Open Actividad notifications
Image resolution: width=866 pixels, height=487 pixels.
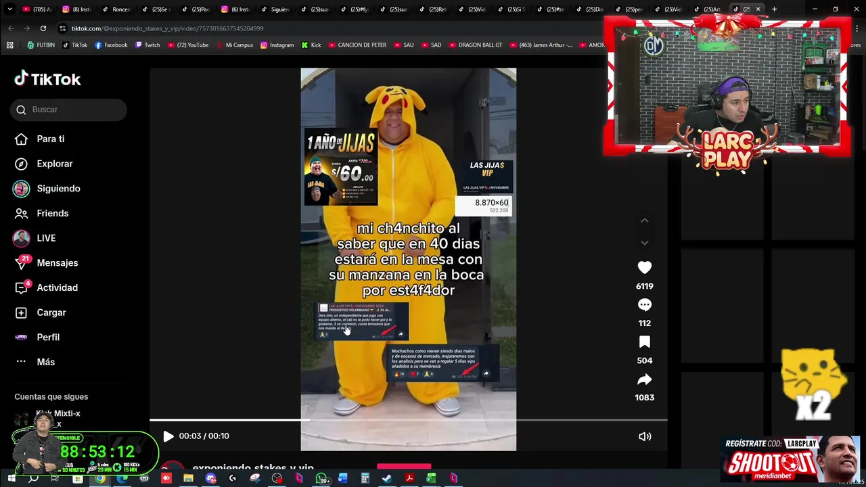pyautogui.click(x=46, y=287)
